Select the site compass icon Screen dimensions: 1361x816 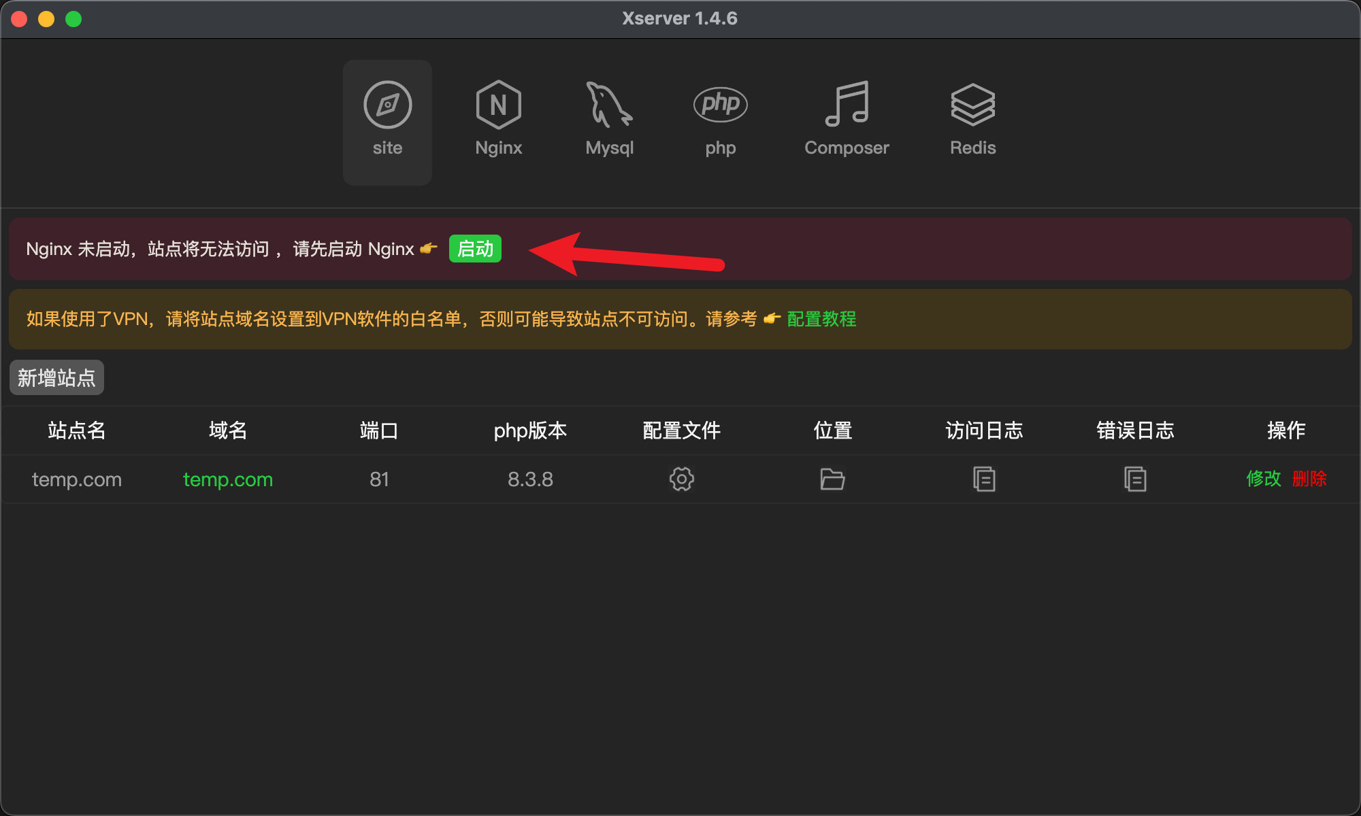pyautogui.click(x=387, y=105)
